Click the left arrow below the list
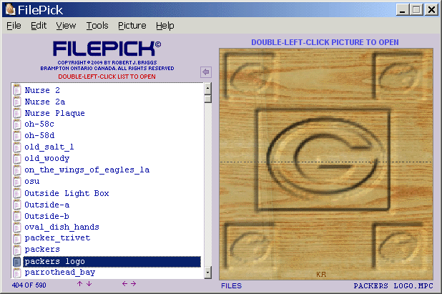 [124, 283]
